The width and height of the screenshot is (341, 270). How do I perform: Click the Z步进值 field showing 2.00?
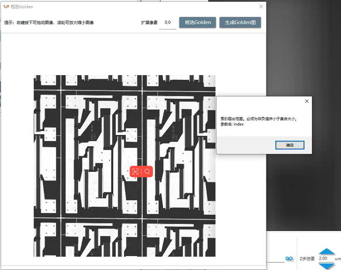tap(326, 258)
